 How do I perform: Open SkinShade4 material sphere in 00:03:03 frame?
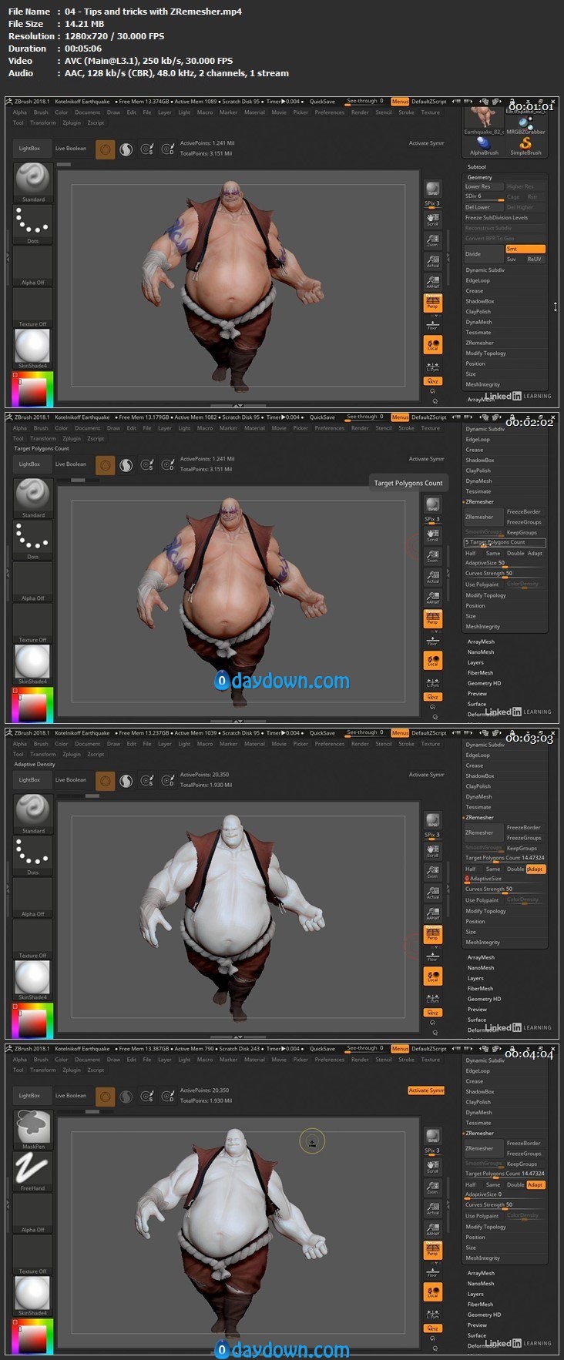coord(32,980)
